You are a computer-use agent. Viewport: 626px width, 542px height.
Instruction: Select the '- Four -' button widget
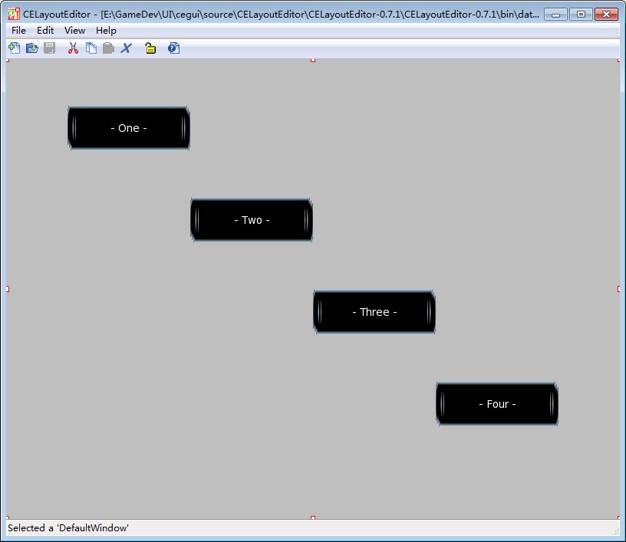(x=497, y=404)
